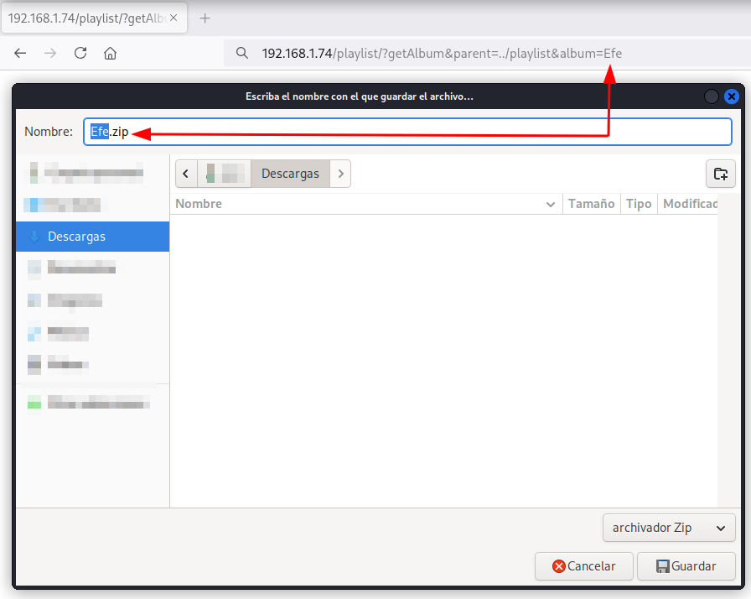Click the browser back arrow

coord(20,53)
